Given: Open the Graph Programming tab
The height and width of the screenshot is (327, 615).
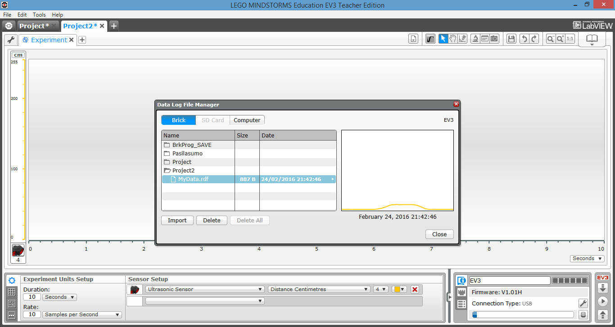Looking at the screenshot, I should pos(12,315).
